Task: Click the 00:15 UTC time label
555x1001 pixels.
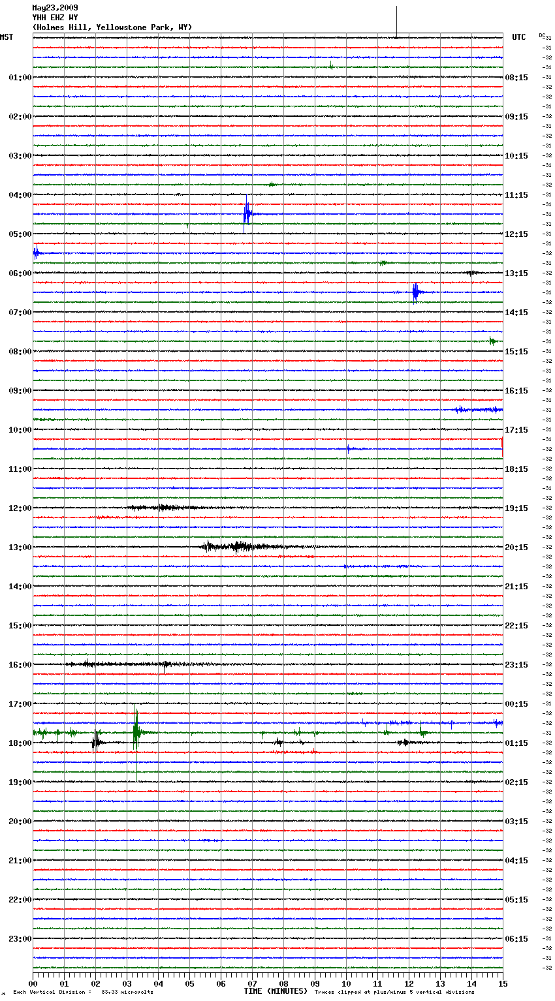Action: (516, 704)
